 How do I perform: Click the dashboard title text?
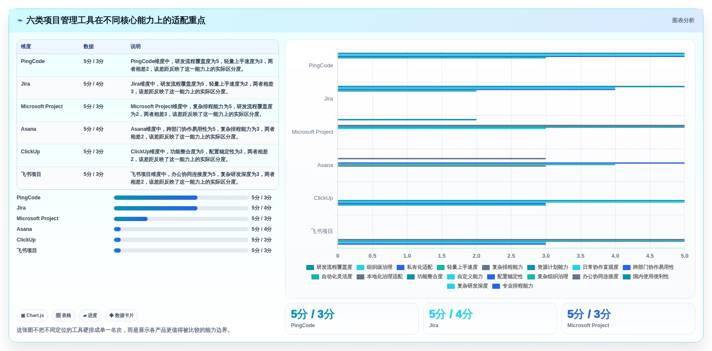tap(116, 20)
